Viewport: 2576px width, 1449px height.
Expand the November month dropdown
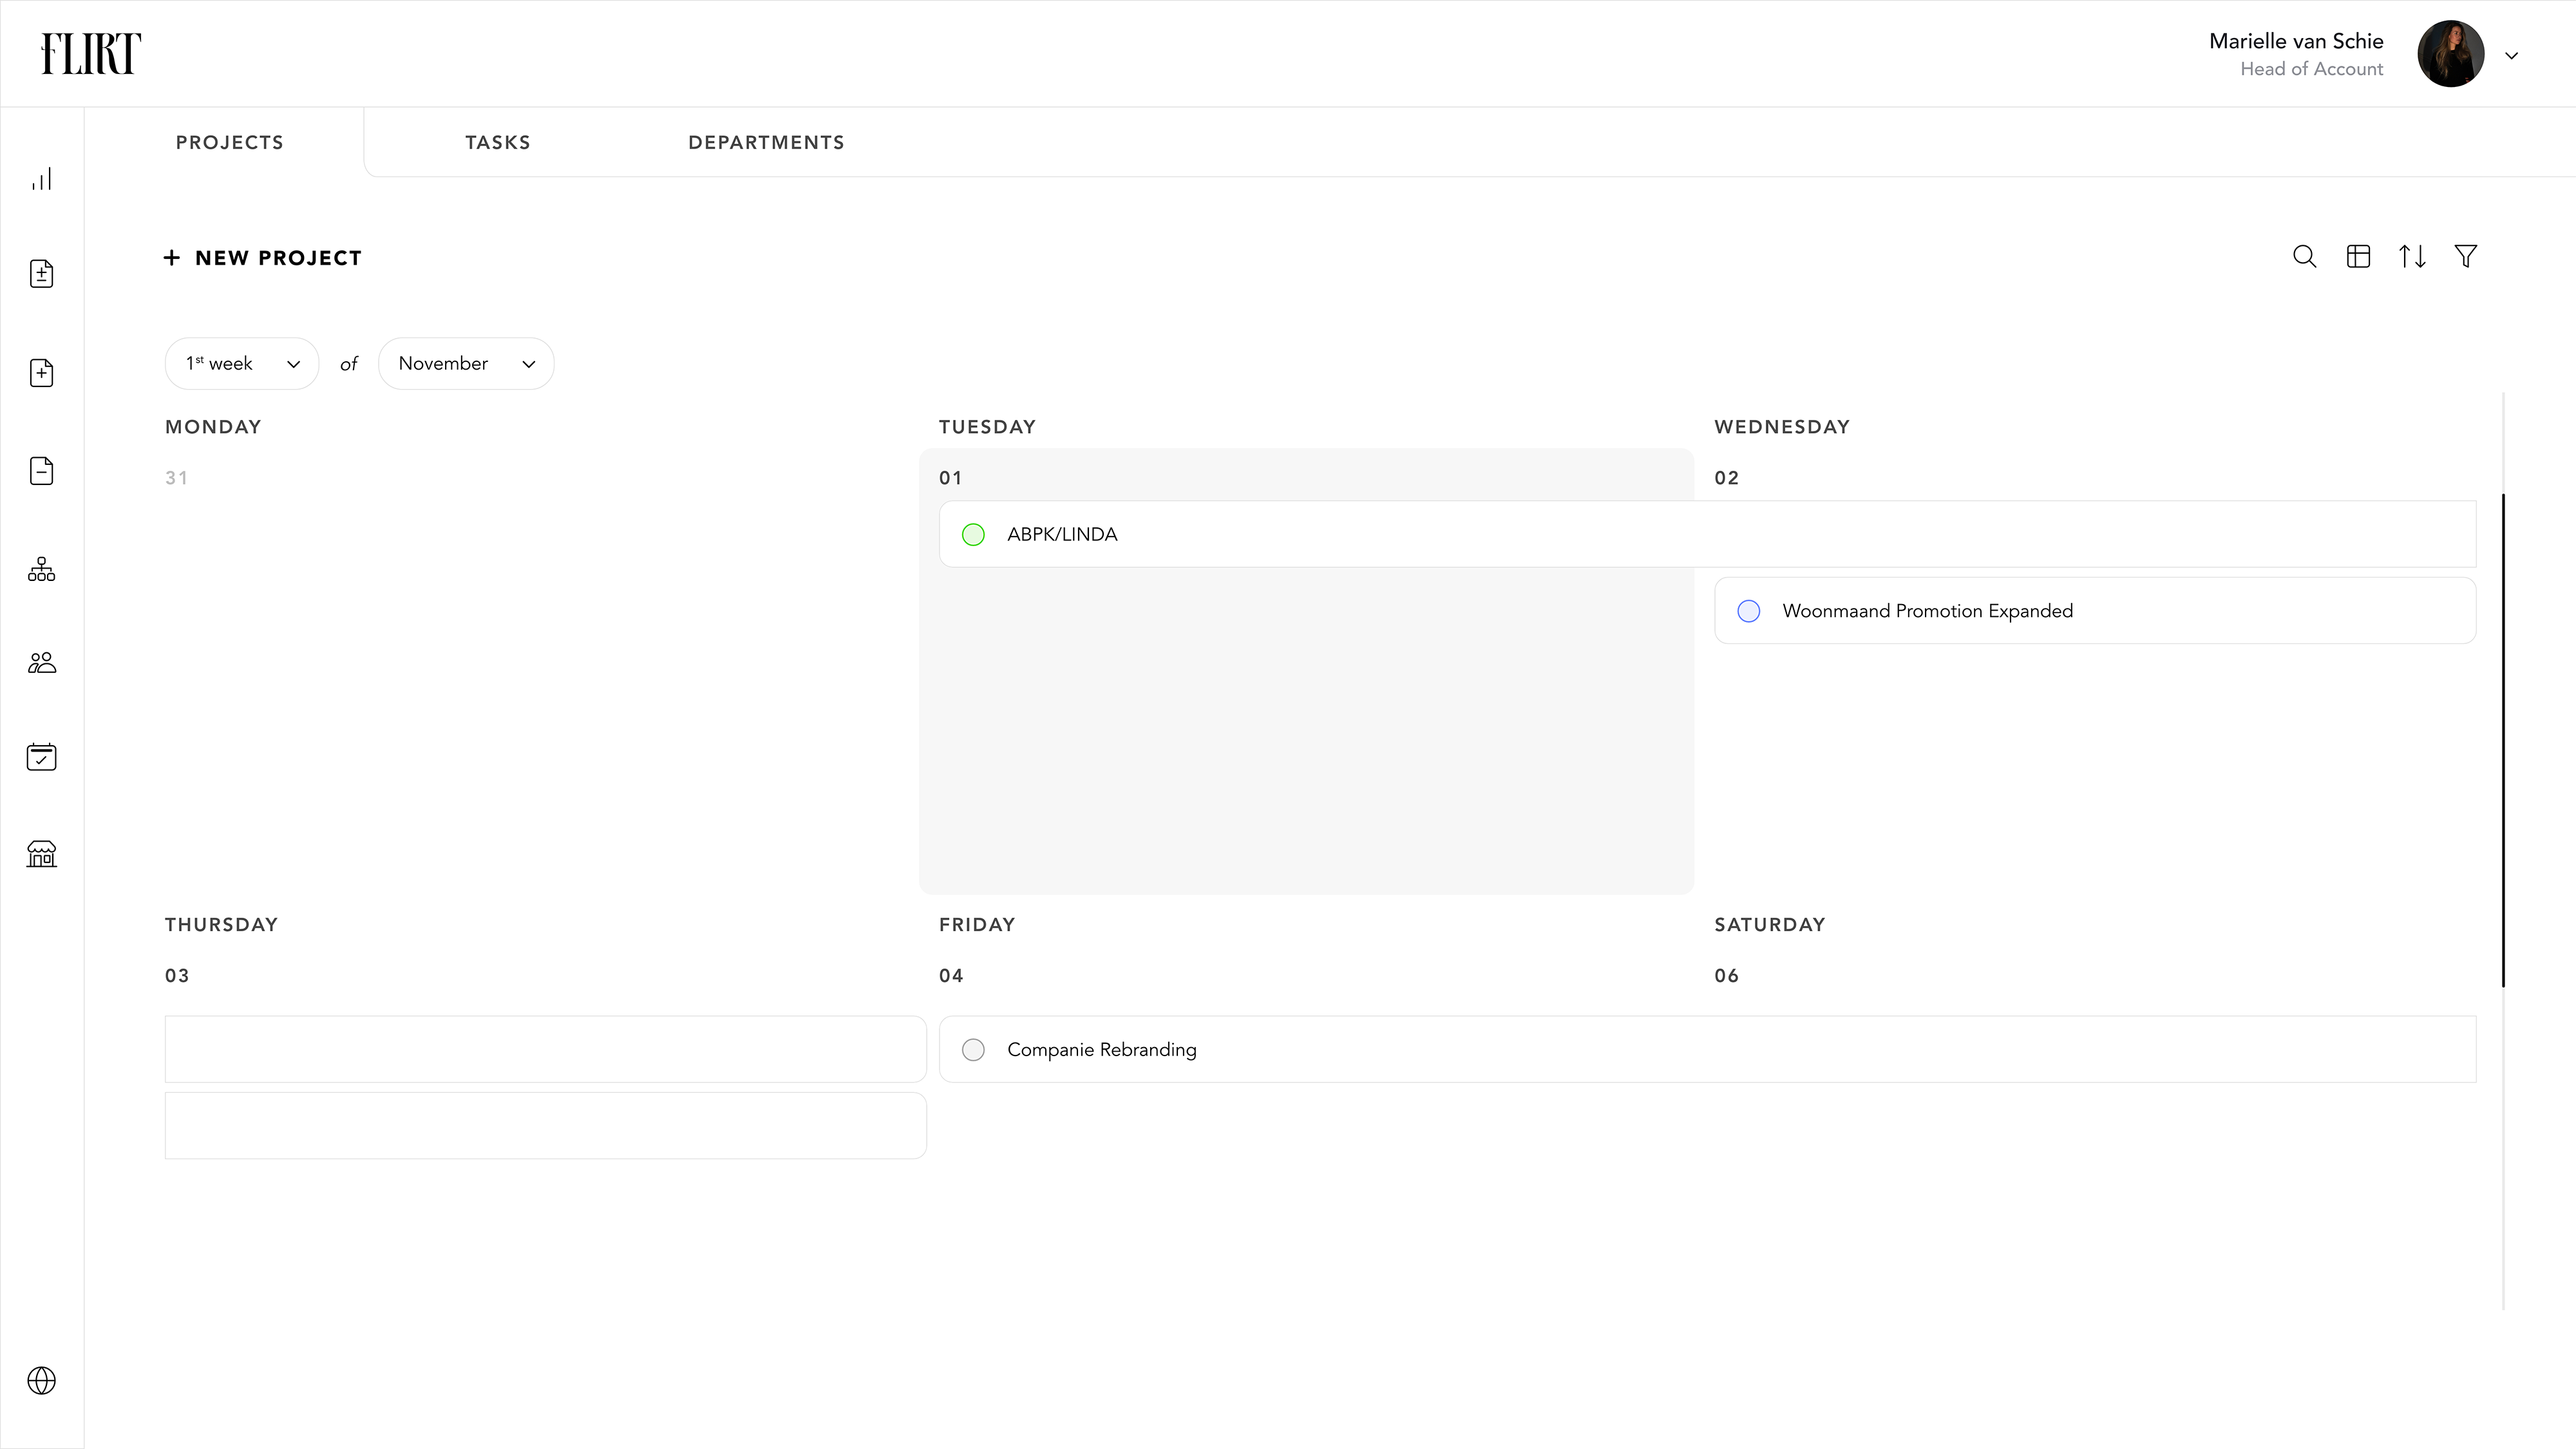466,364
